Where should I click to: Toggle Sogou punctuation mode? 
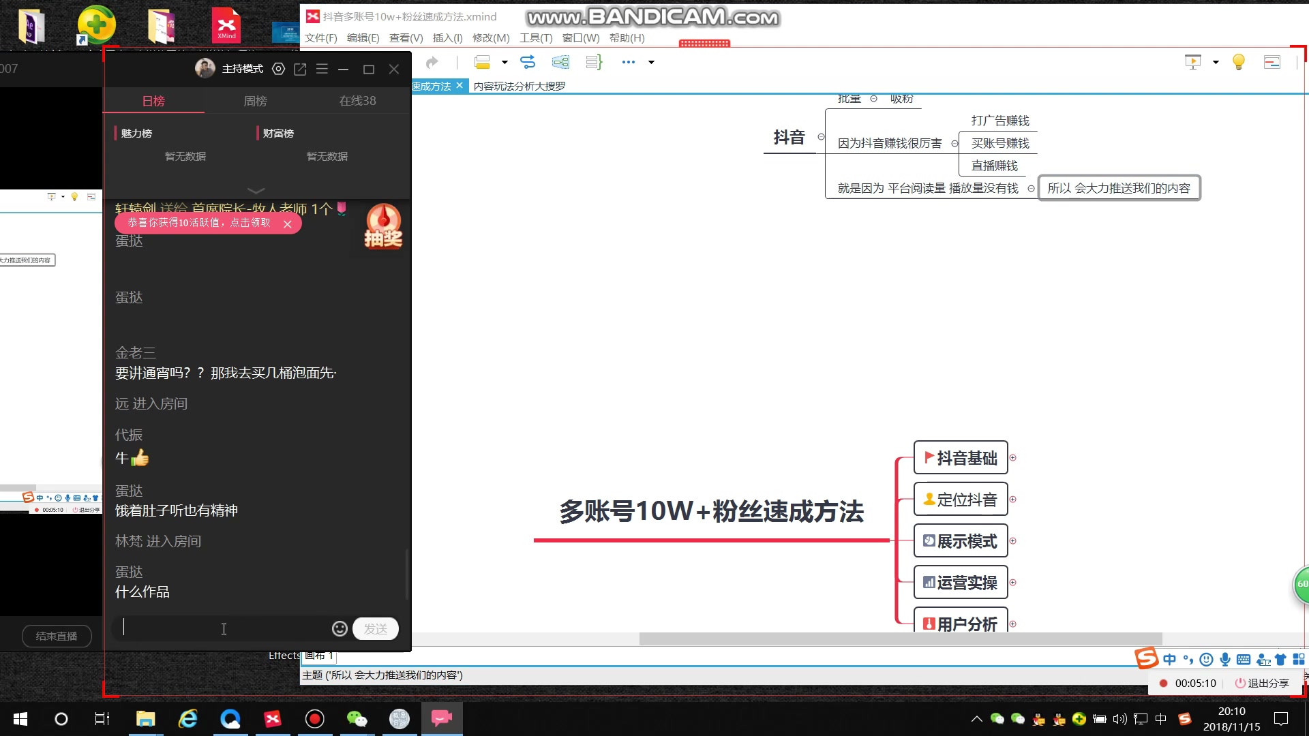click(x=1188, y=660)
